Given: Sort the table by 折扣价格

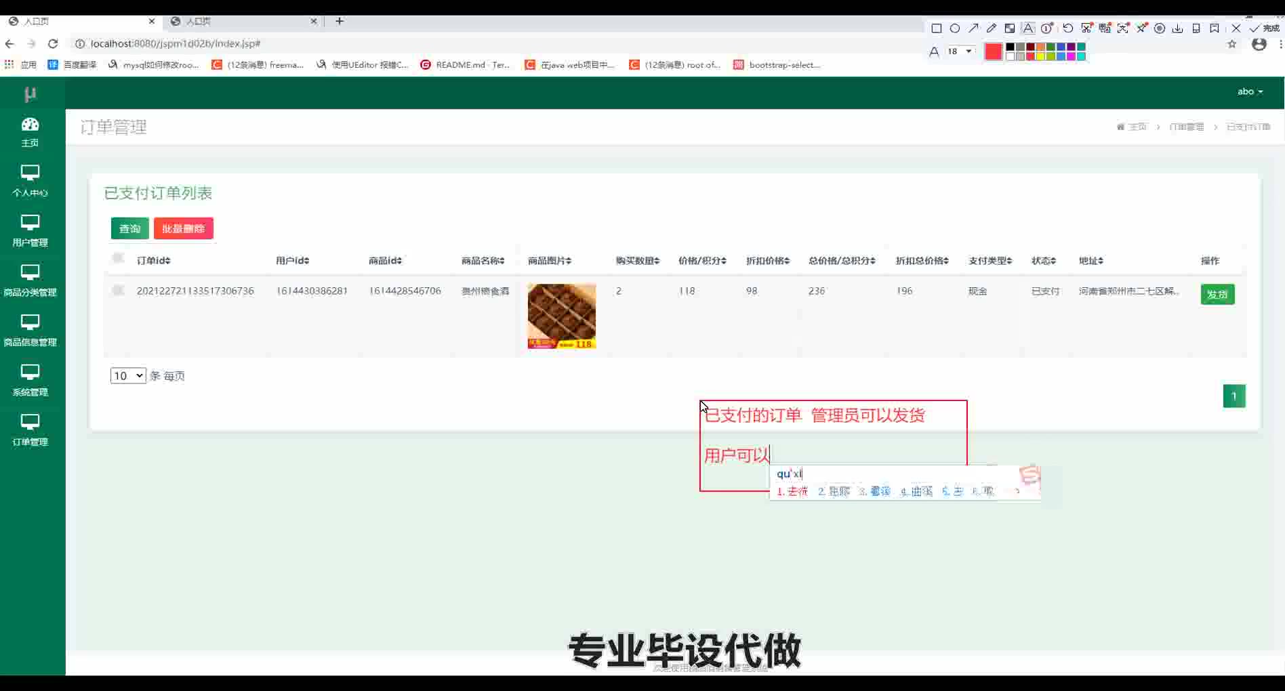Looking at the screenshot, I should pyautogui.click(x=767, y=261).
